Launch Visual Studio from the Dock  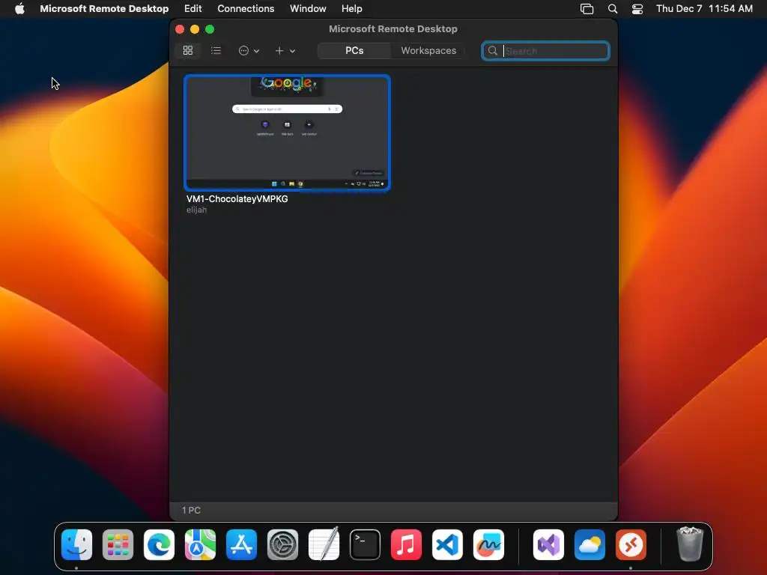pos(548,544)
